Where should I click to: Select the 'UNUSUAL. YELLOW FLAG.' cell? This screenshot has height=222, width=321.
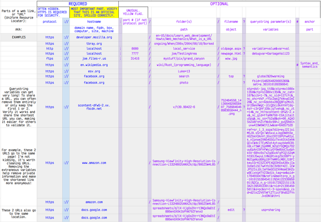(x=133, y=12)
